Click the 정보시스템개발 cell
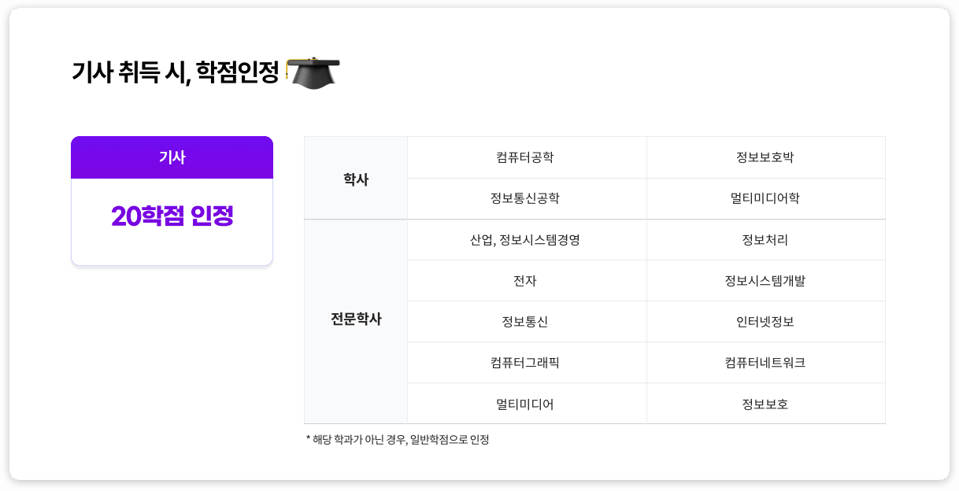Viewport: 959px width, 491px height. click(x=765, y=281)
